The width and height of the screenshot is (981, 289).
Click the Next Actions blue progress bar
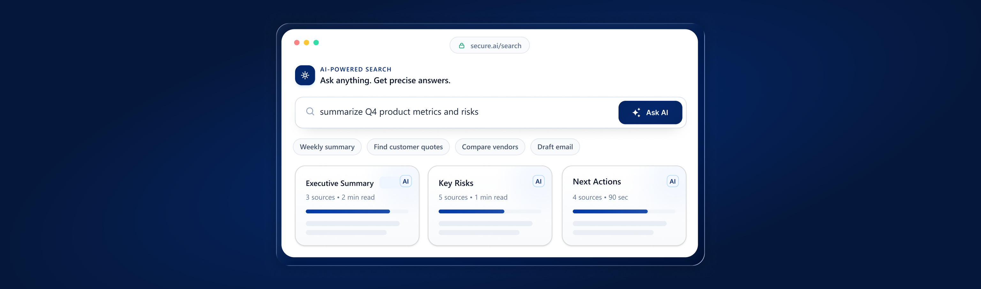[610, 211]
